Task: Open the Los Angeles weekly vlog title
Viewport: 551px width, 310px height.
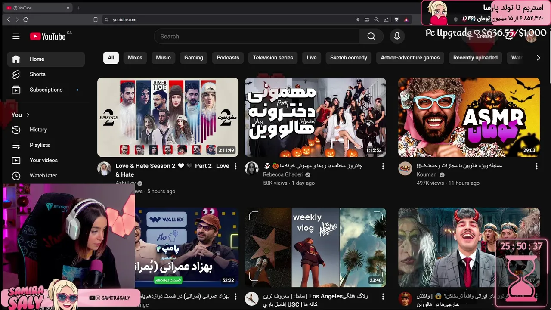Action: 316,300
